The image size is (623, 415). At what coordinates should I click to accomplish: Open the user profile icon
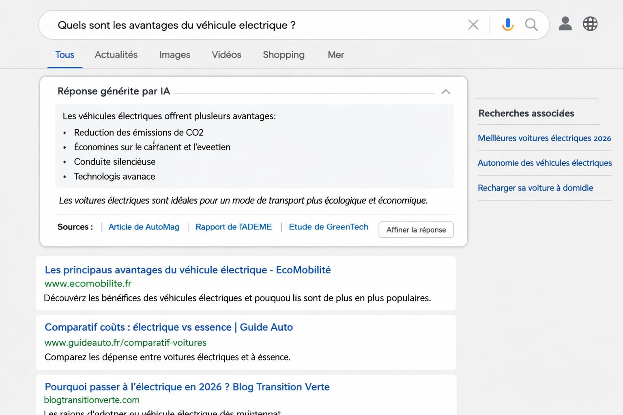(565, 24)
